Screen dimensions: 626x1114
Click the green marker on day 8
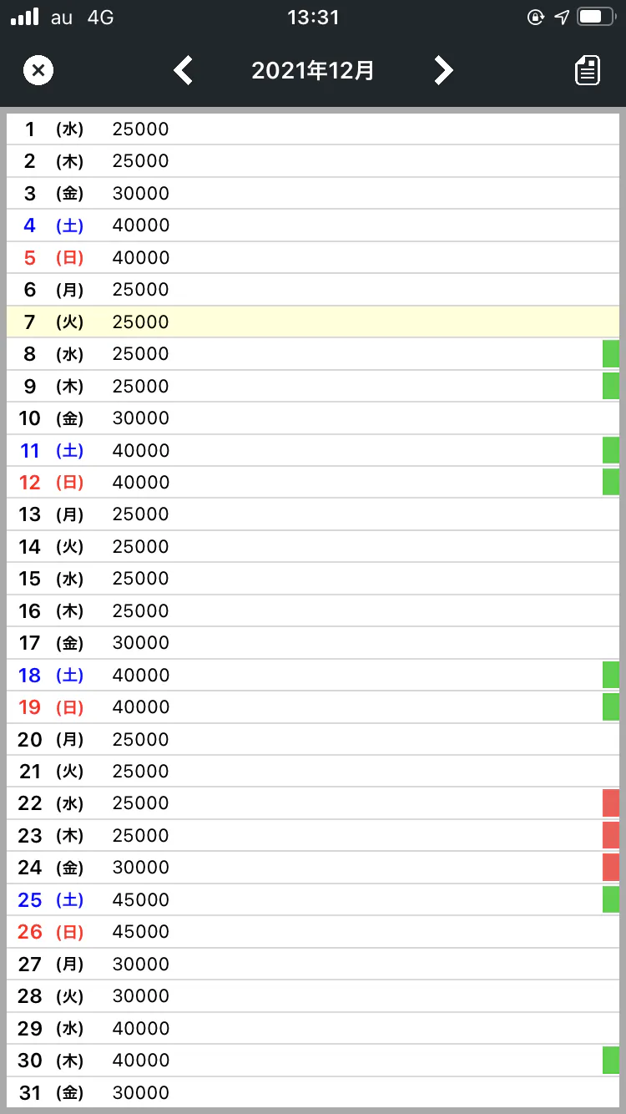[x=610, y=354]
